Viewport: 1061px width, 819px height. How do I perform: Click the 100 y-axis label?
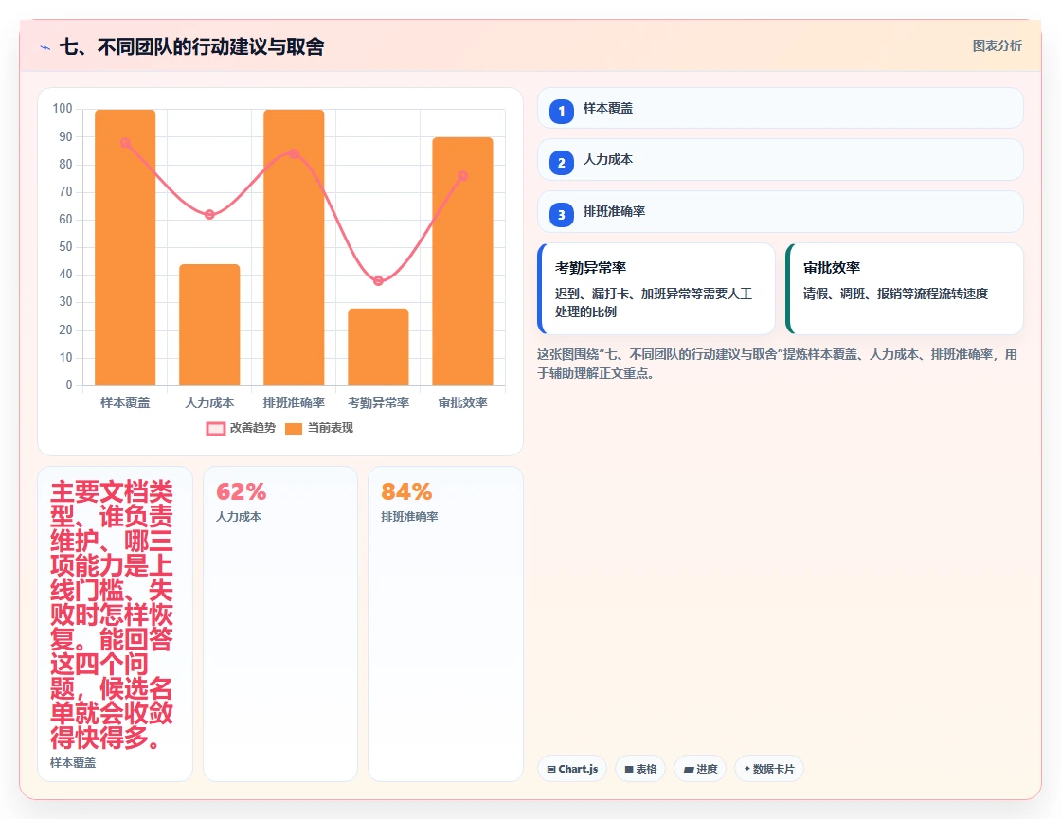[x=63, y=108]
